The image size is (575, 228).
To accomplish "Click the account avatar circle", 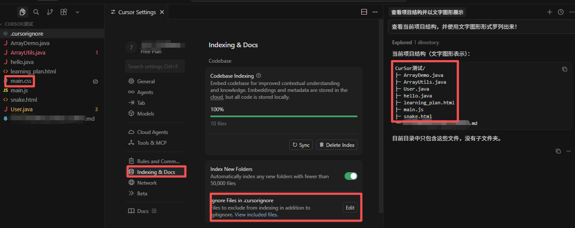I will click(x=131, y=48).
